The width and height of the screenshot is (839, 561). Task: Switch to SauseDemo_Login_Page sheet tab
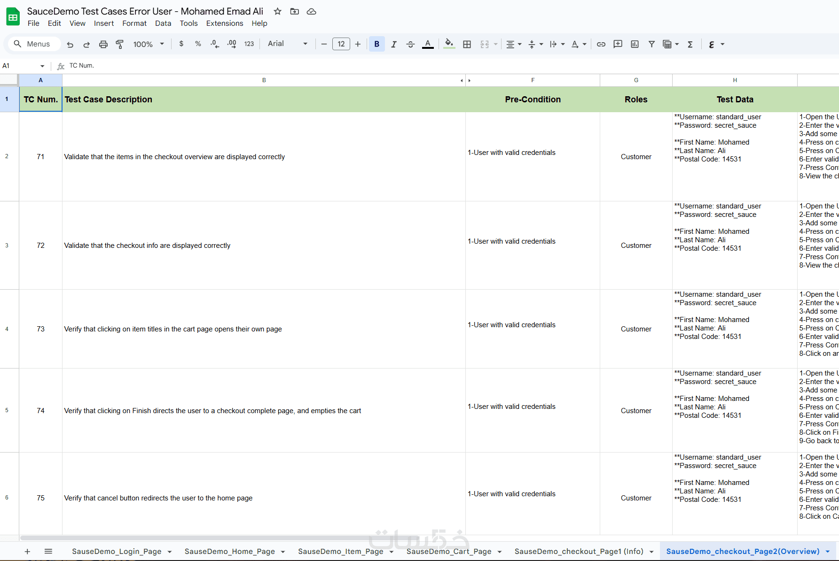point(117,552)
